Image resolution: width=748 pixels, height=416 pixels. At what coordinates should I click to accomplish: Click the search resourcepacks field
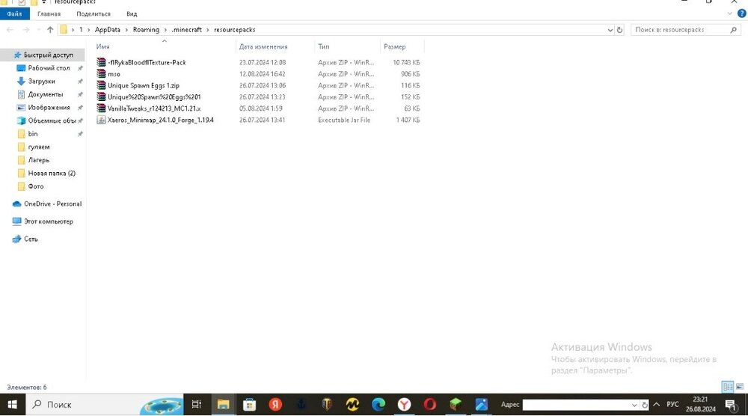(x=684, y=30)
